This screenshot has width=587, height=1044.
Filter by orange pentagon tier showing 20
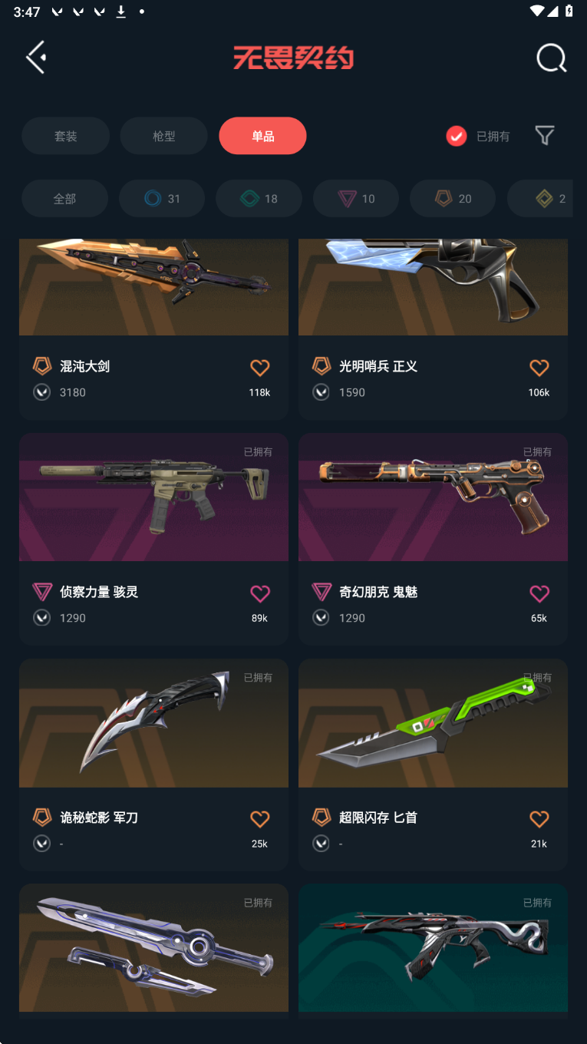pyautogui.click(x=453, y=199)
